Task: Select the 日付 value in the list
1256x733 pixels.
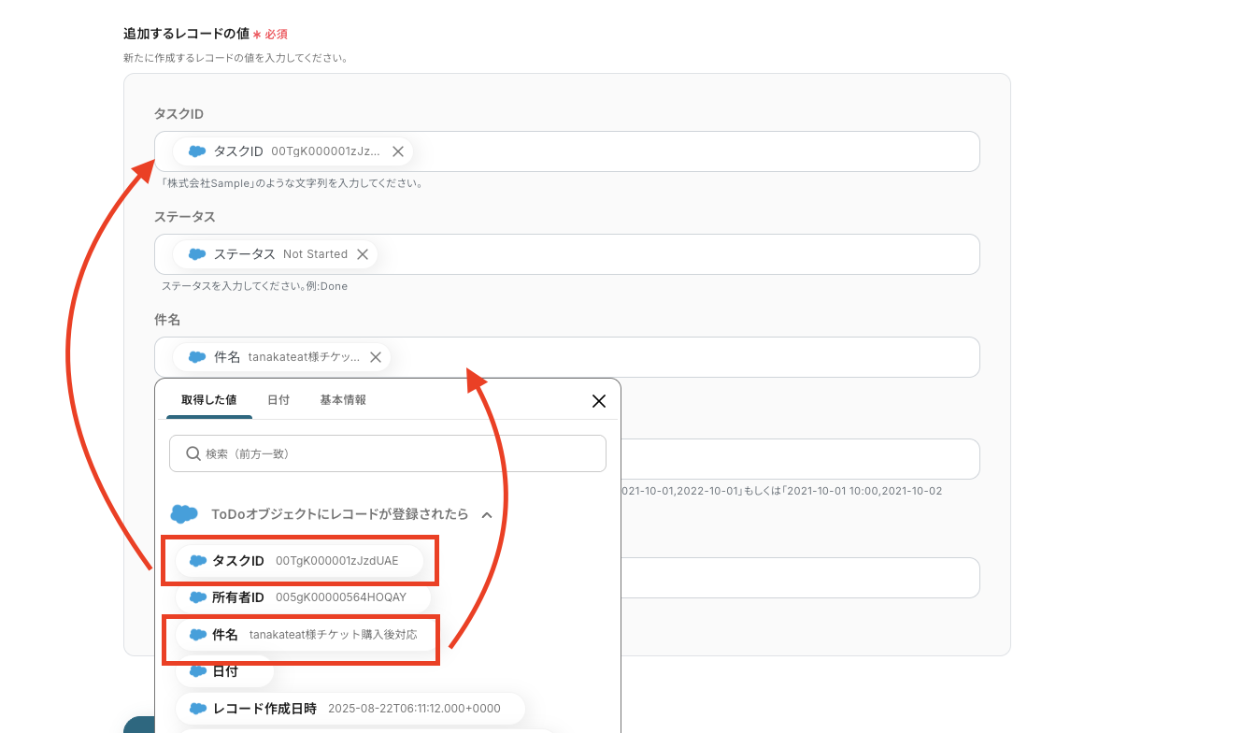Action: pyautogui.click(x=224, y=671)
